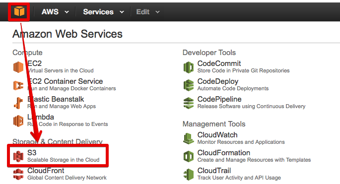Open the CodePipeline link
Viewport: 340px width, 184px height.
pyautogui.click(x=219, y=99)
